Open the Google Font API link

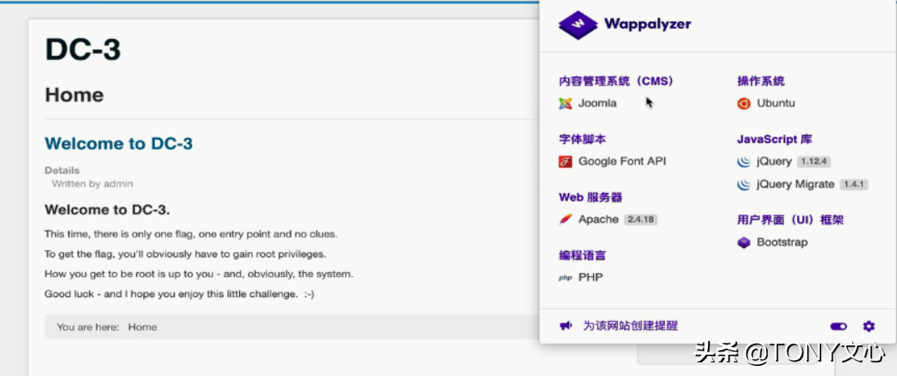point(622,161)
